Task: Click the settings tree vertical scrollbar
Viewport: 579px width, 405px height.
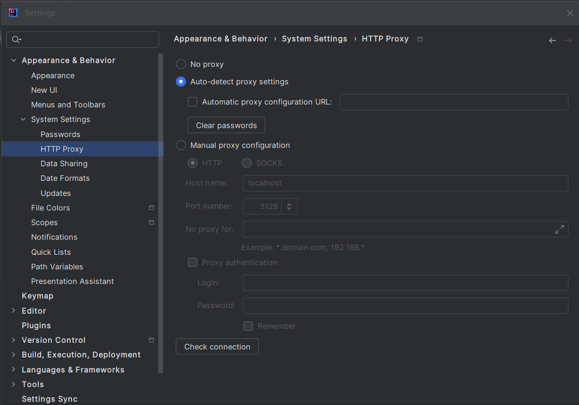Action: point(161,213)
